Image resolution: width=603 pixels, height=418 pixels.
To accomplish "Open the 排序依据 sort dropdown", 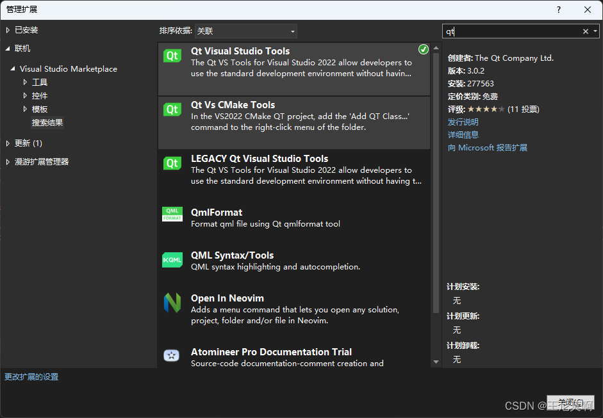I will [246, 31].
